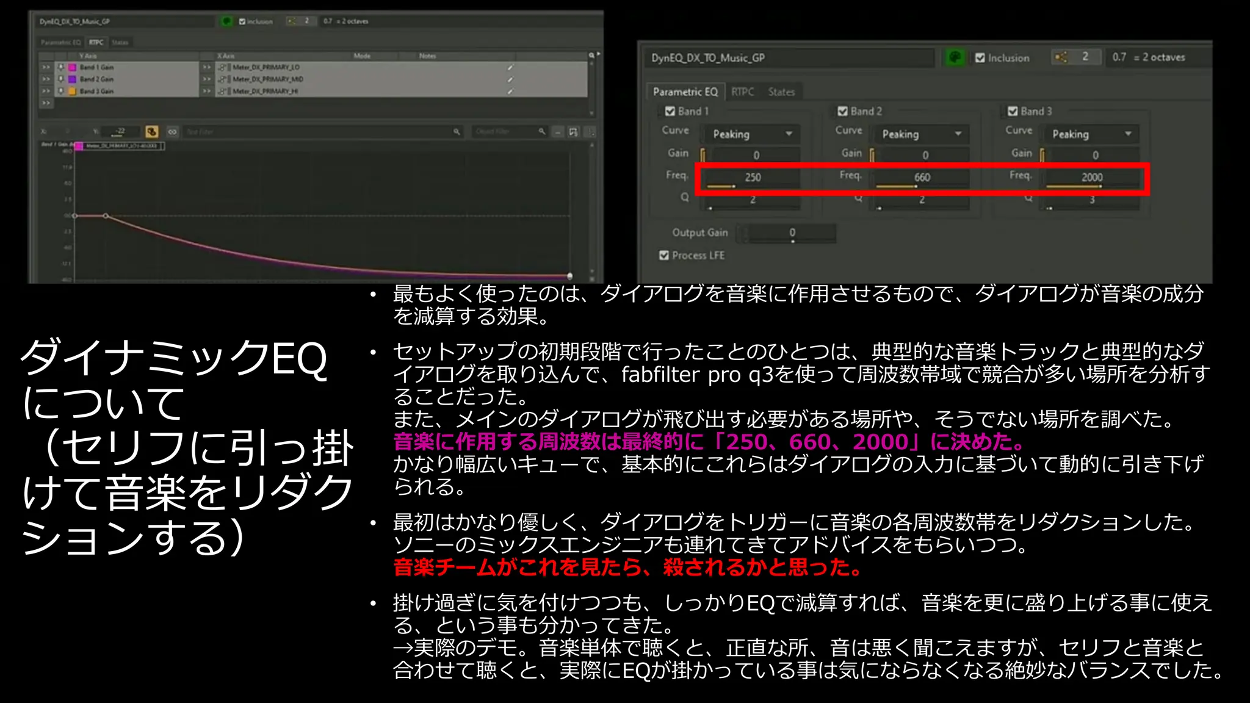Click the X Axis selector arrows for Meter_DX_PRIMARY_HI
The image size is (1250, 703).
(207, 91)
